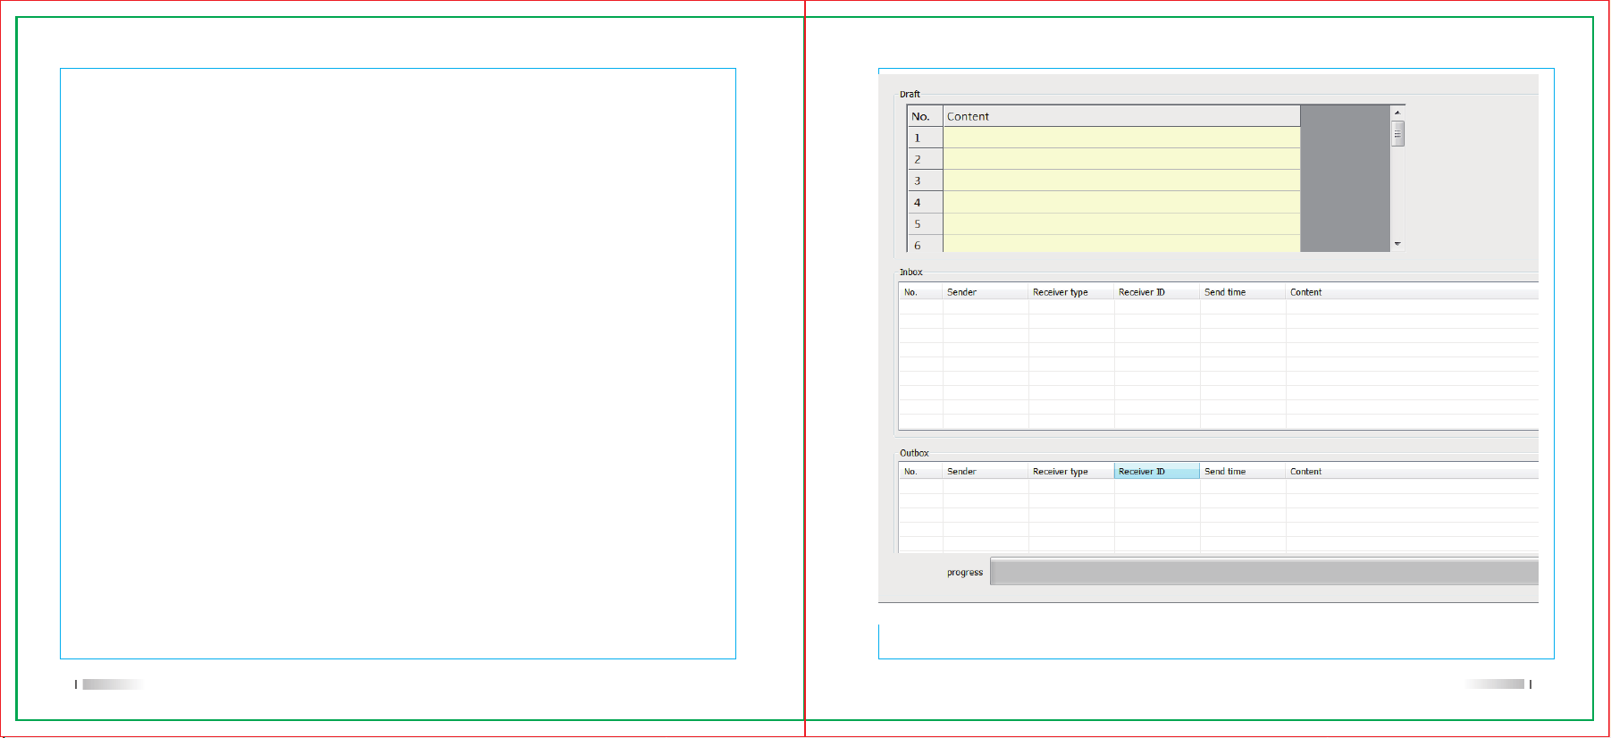Click the Outbox Sender column header

[986, 471]
